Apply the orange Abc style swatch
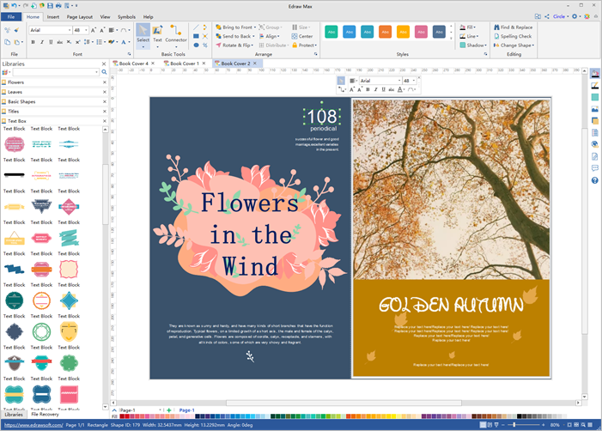This screenshot has height=431, width=602. 386,32
